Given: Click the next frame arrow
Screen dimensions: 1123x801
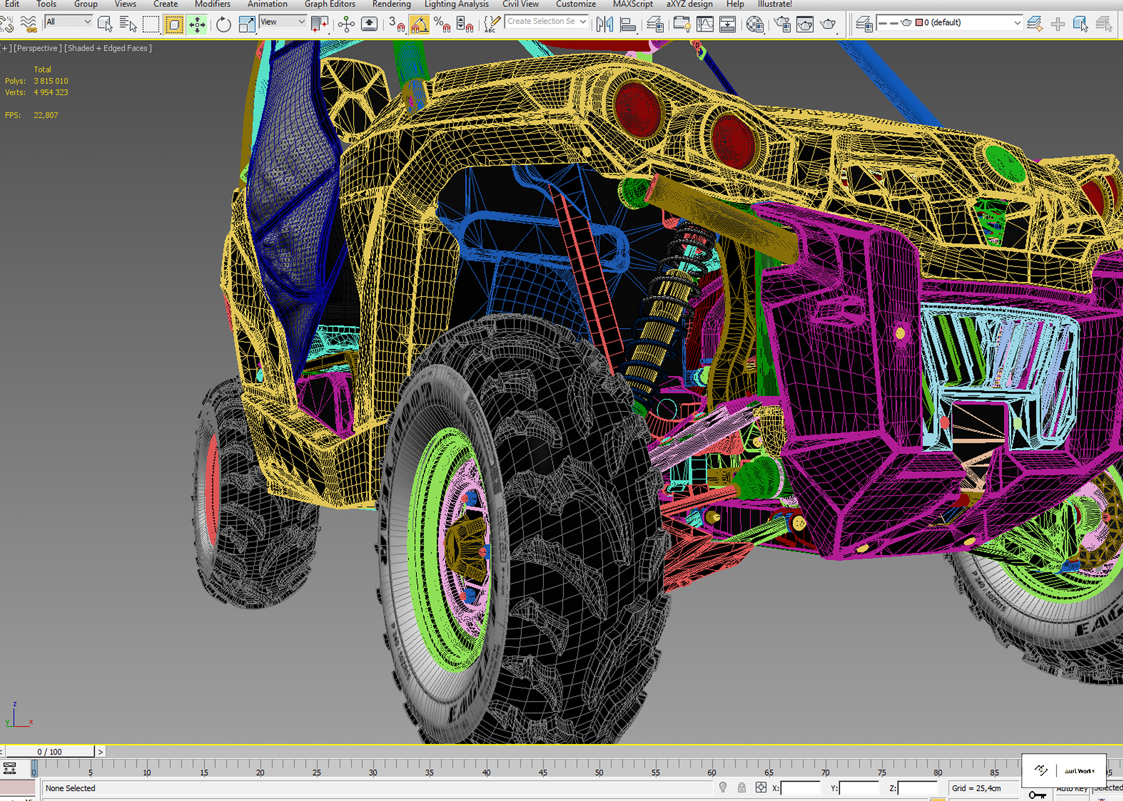Looking at the screenshot, I should coord(100,752).
